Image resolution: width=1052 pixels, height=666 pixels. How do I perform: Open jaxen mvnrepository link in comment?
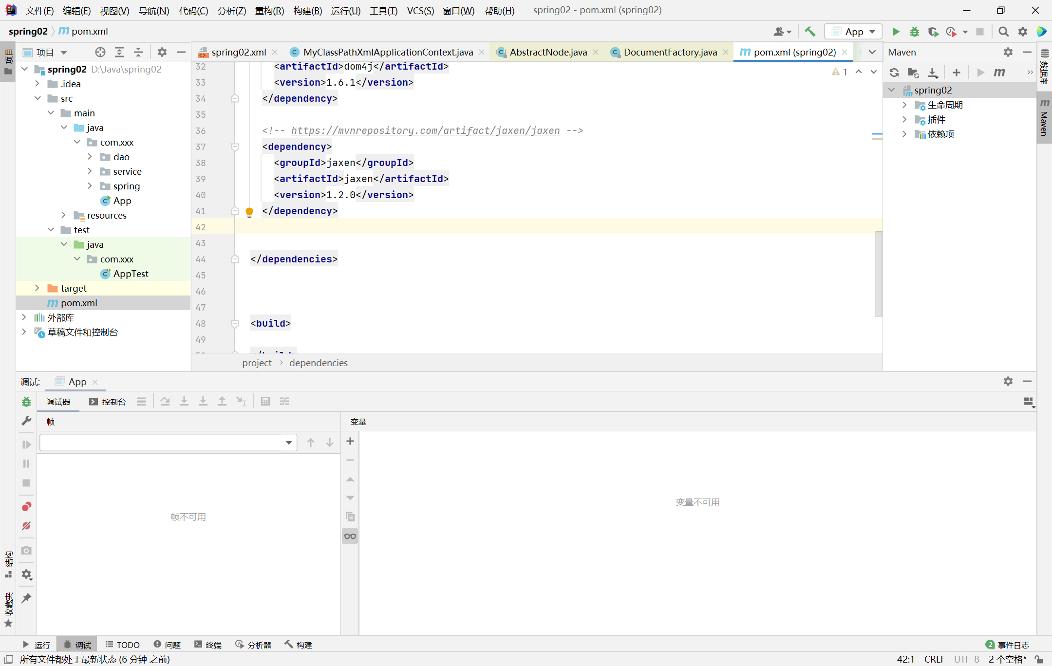[x=425, y=130]
